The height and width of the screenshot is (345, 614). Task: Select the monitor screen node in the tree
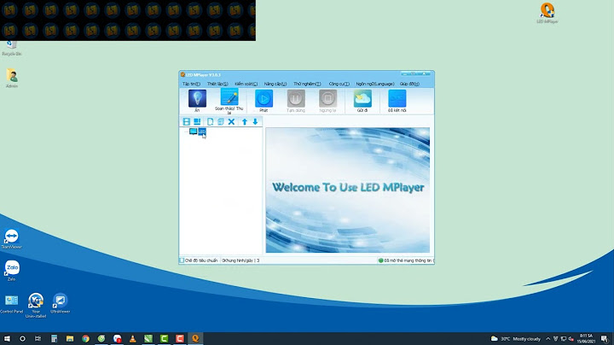(x=193, y=132)
